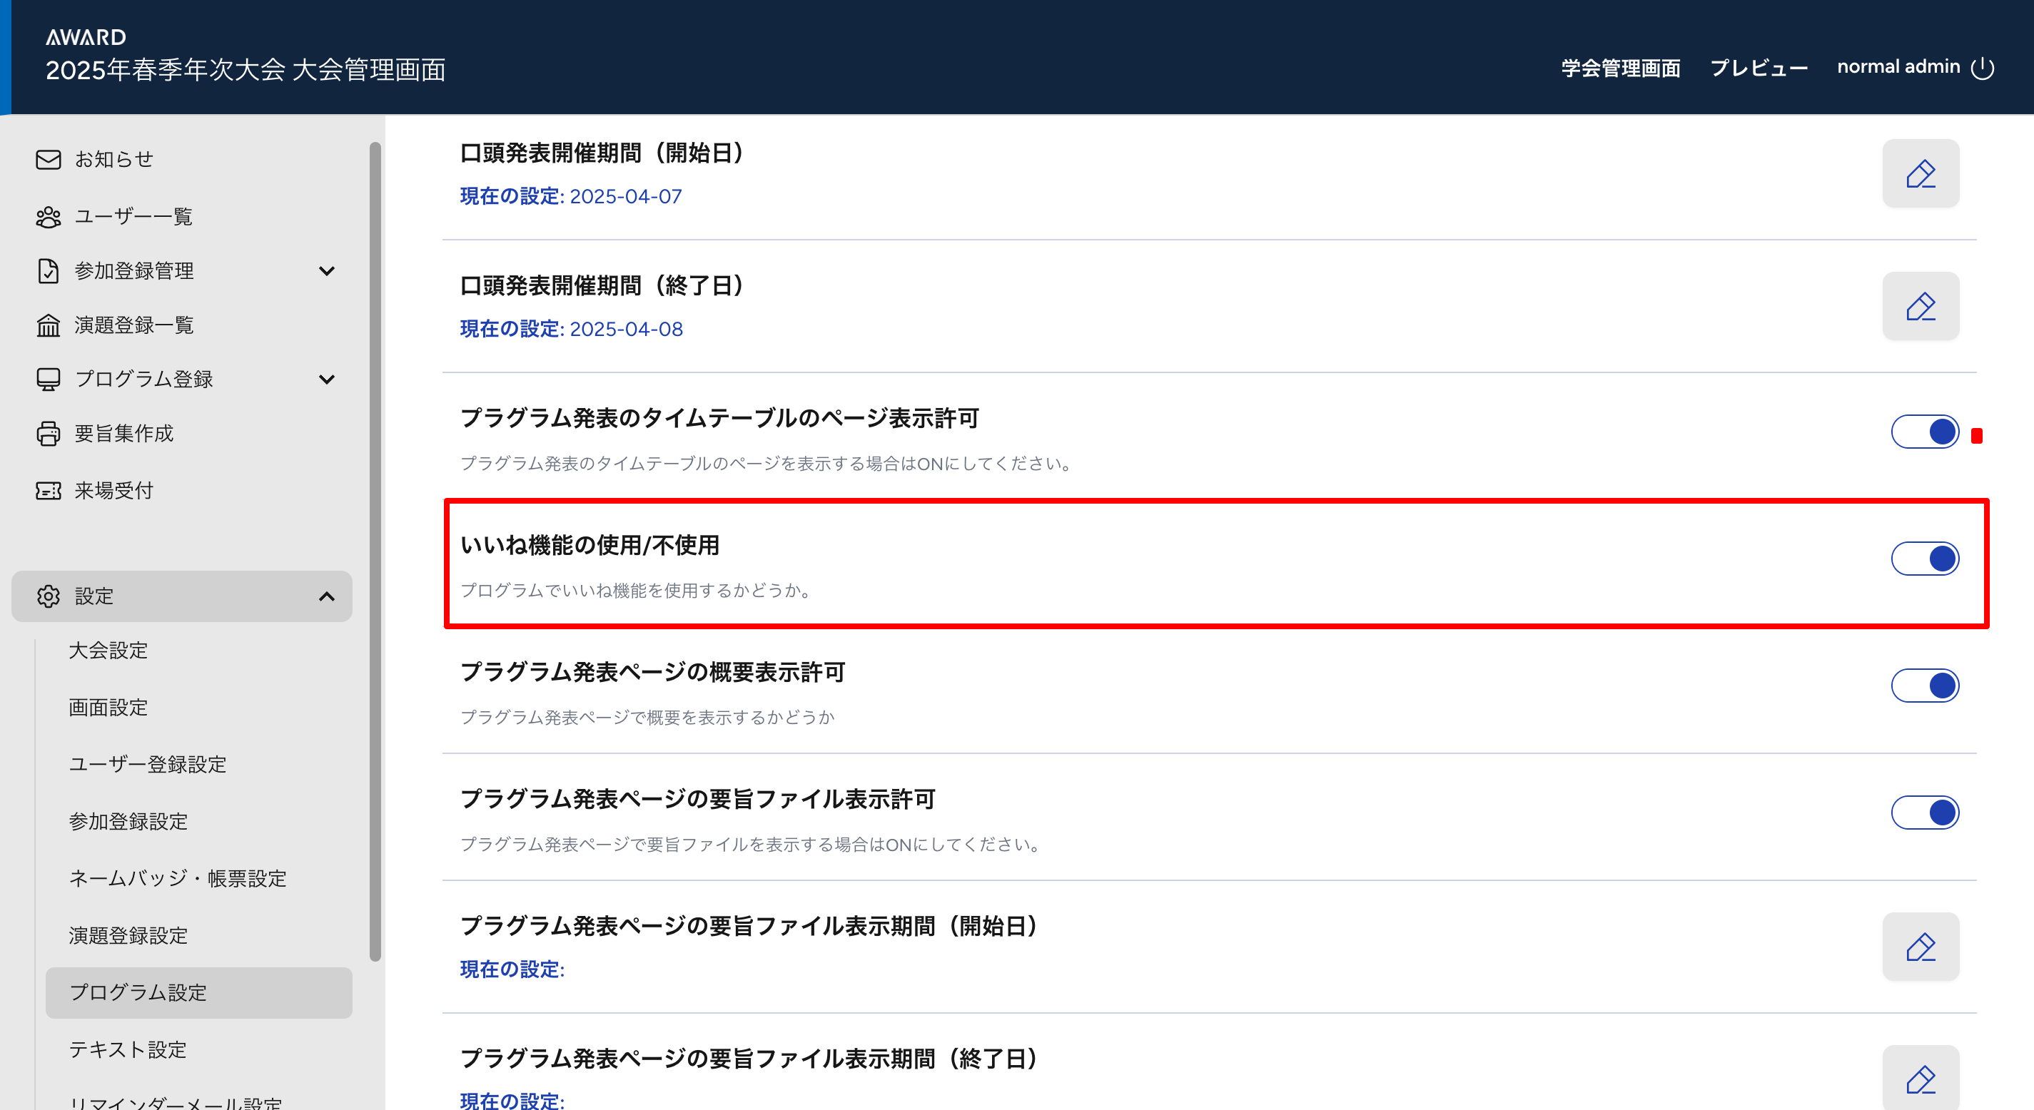Edit 口頭発表開催期間（開始日） with pencil icon

click(1921, 173)
